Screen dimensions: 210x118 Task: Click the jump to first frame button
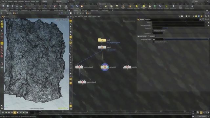pos(3,113)
